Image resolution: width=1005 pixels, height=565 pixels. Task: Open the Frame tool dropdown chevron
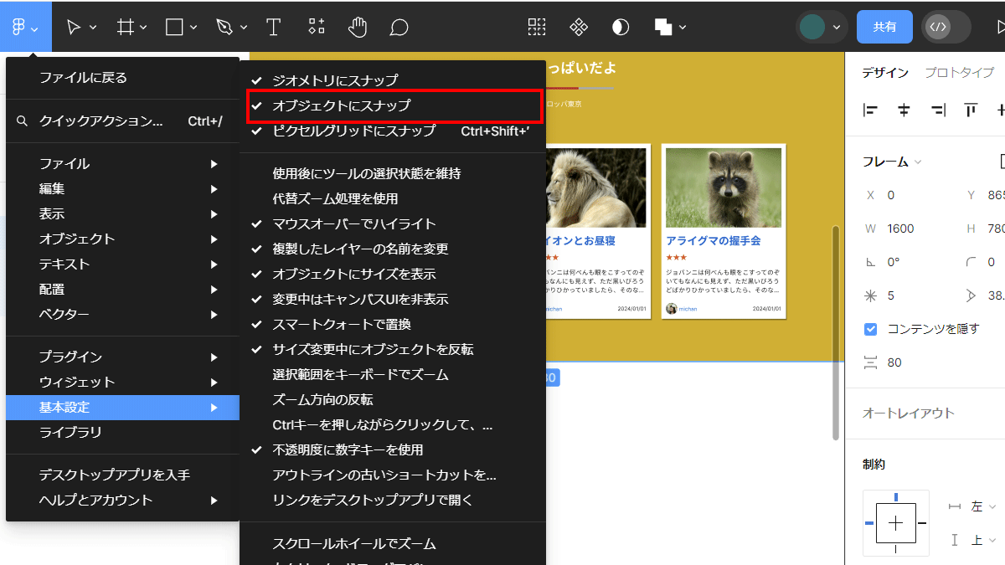click(x=143, y=28)
